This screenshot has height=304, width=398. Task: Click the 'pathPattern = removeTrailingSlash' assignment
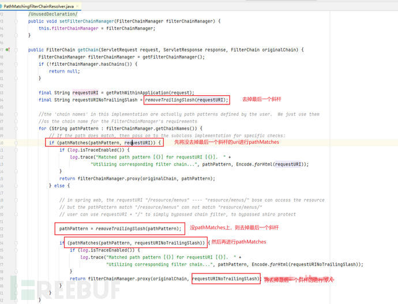point(121,228)
